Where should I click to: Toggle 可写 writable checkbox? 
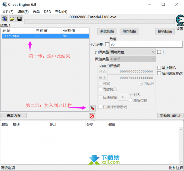click(x=100, y=83)
